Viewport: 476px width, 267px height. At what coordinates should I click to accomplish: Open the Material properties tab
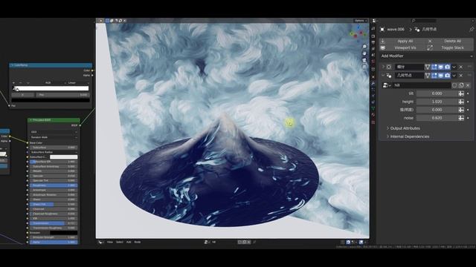[x=373, y=115]
